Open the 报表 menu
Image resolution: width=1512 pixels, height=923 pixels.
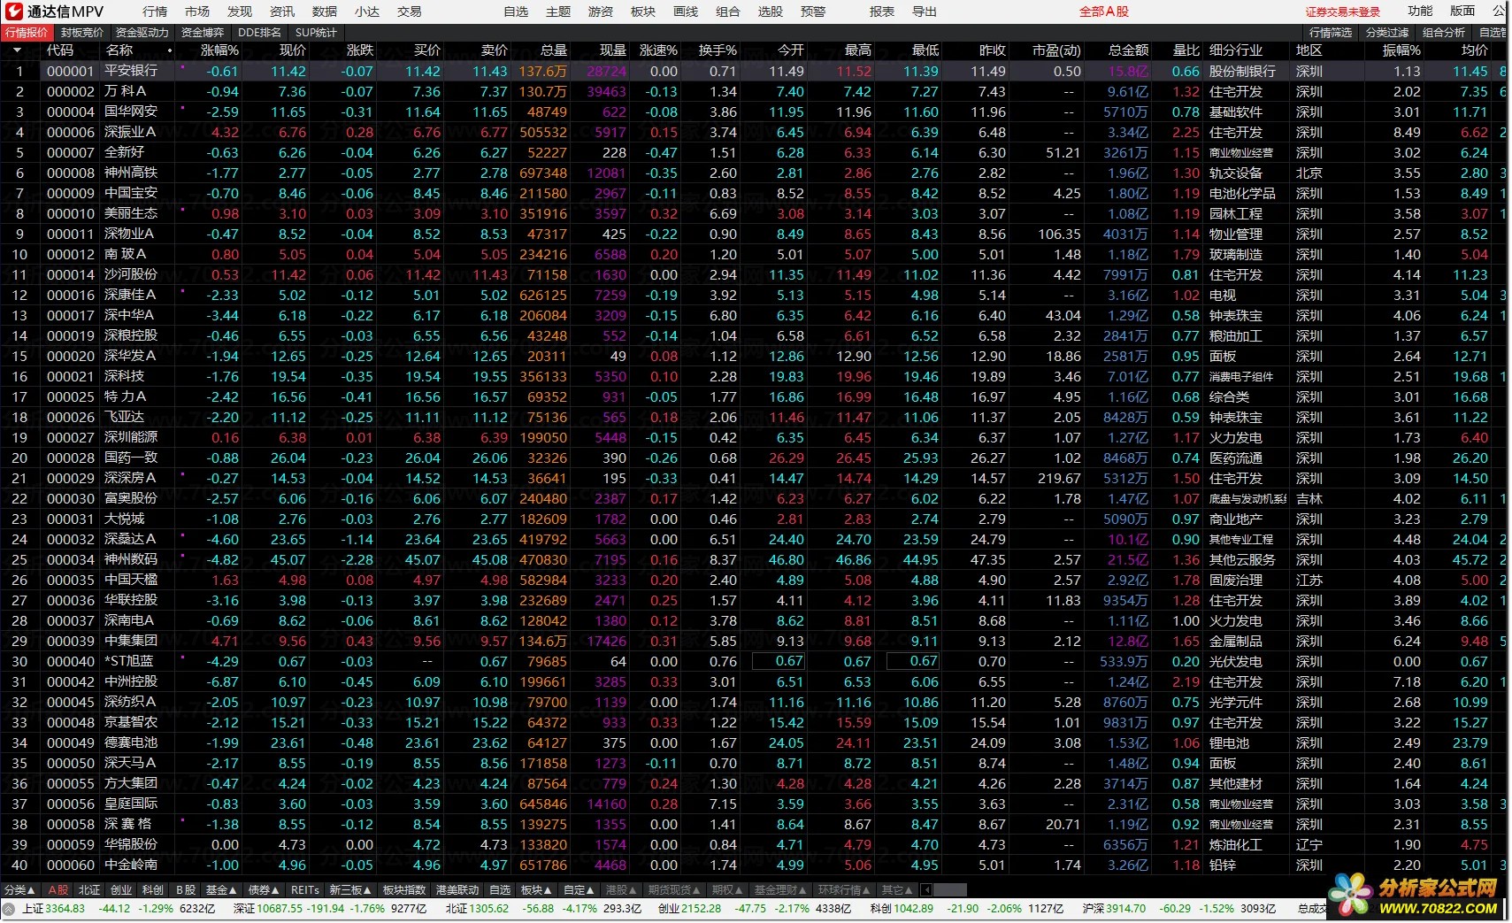882,12
